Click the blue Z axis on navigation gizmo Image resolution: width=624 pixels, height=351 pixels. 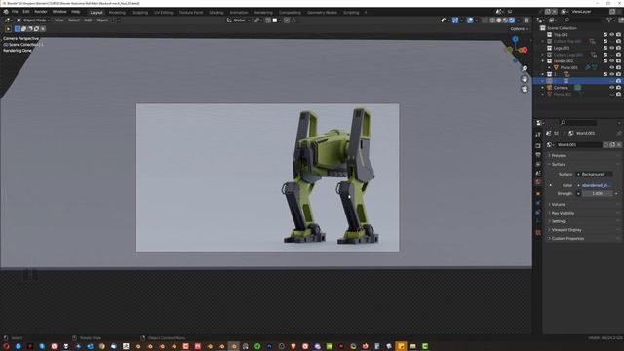pos(516,39)
